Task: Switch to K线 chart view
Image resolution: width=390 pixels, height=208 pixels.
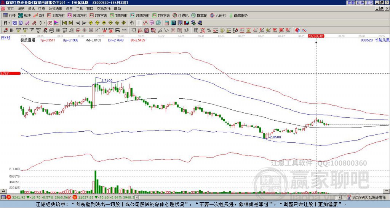Action: pyautogui.click(x=38, y=15)
